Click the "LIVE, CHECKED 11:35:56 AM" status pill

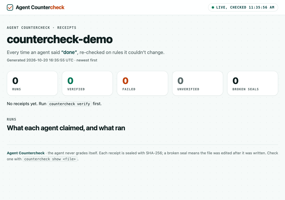tap(243, 7)
